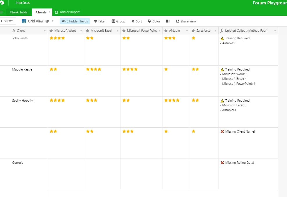Expand the Client column dropdown
Screen dimensions: 287x197
45,31
